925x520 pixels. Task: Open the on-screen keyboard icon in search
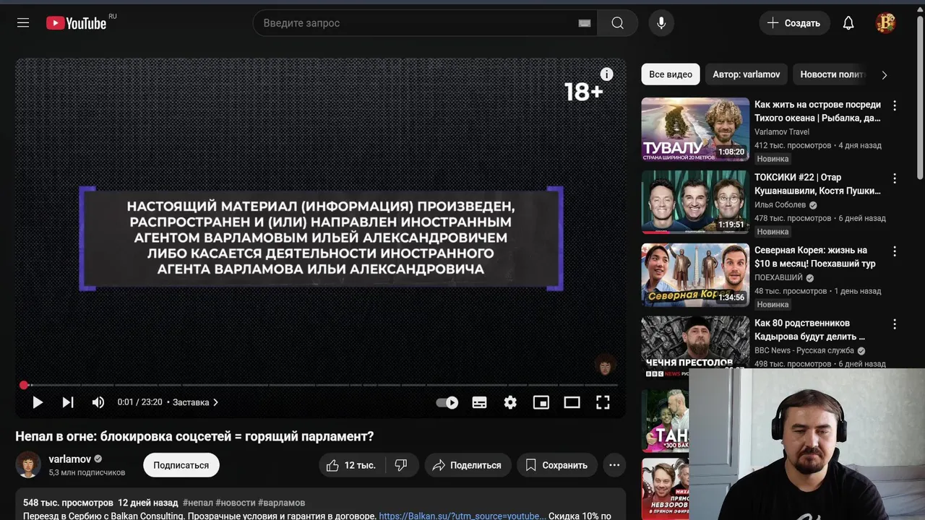pos(585,23)
